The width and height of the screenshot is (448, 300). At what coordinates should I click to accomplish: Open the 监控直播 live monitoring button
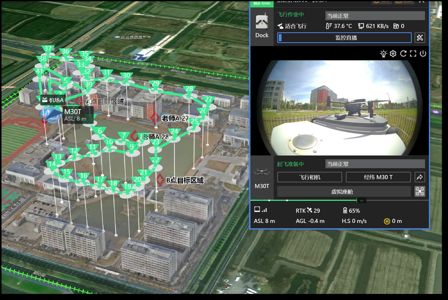point(344,38)
